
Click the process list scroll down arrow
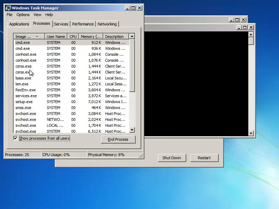click(x=132, y=130)
